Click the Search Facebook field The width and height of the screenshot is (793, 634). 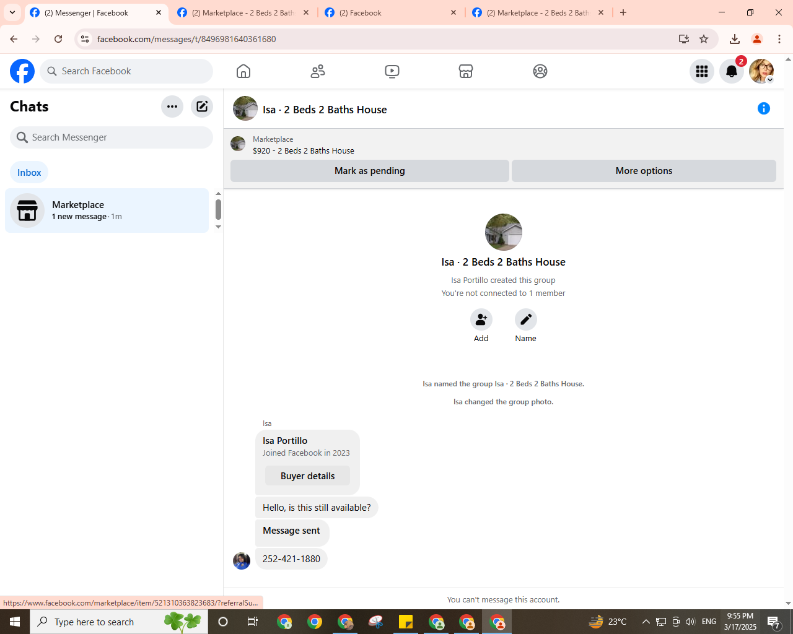[x=126, y=71]
